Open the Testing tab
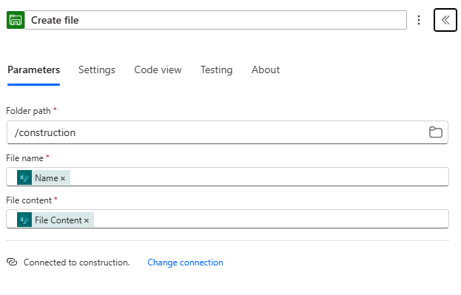Viewport: 461px width, 295px height. [216, 70]
